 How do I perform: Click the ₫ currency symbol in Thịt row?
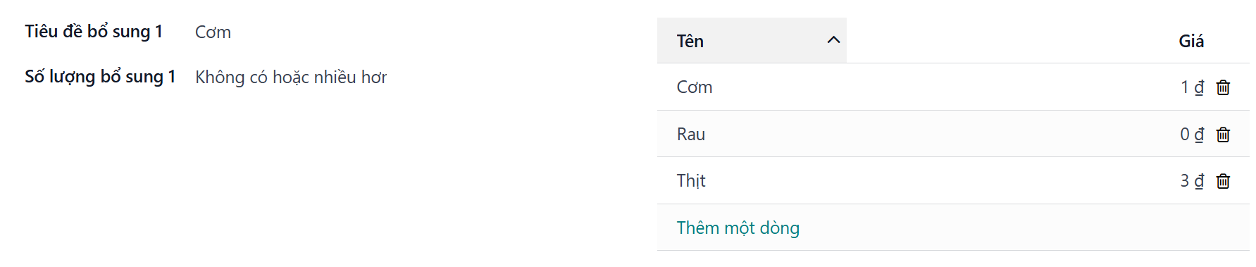click(x=1199, y=181)
